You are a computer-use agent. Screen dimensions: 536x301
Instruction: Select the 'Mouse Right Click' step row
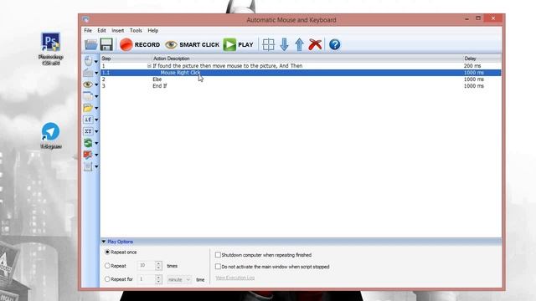click(301, 73)
